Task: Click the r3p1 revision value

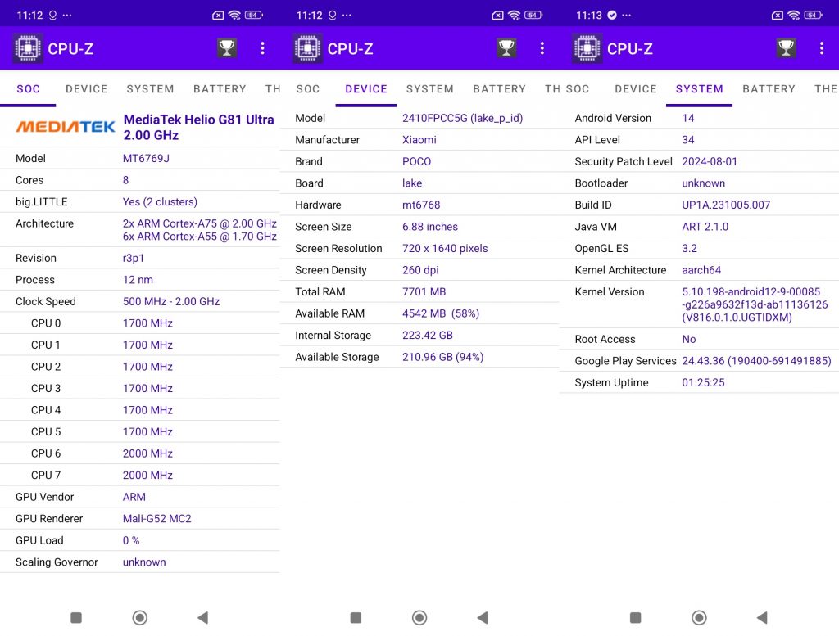Action: tap(134, 258)
